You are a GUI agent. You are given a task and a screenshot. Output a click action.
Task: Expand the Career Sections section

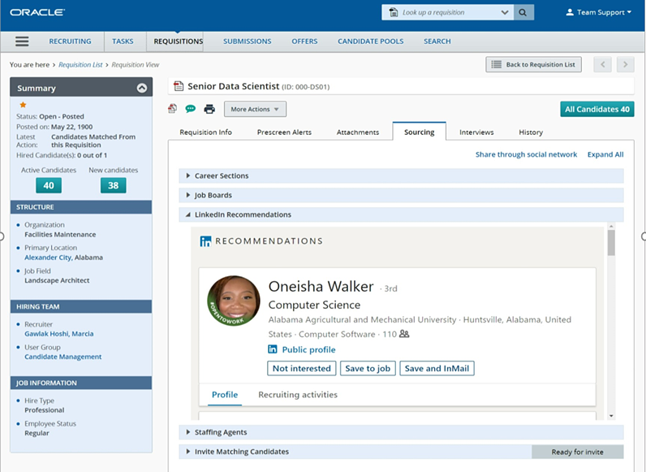tap(188, 175)
